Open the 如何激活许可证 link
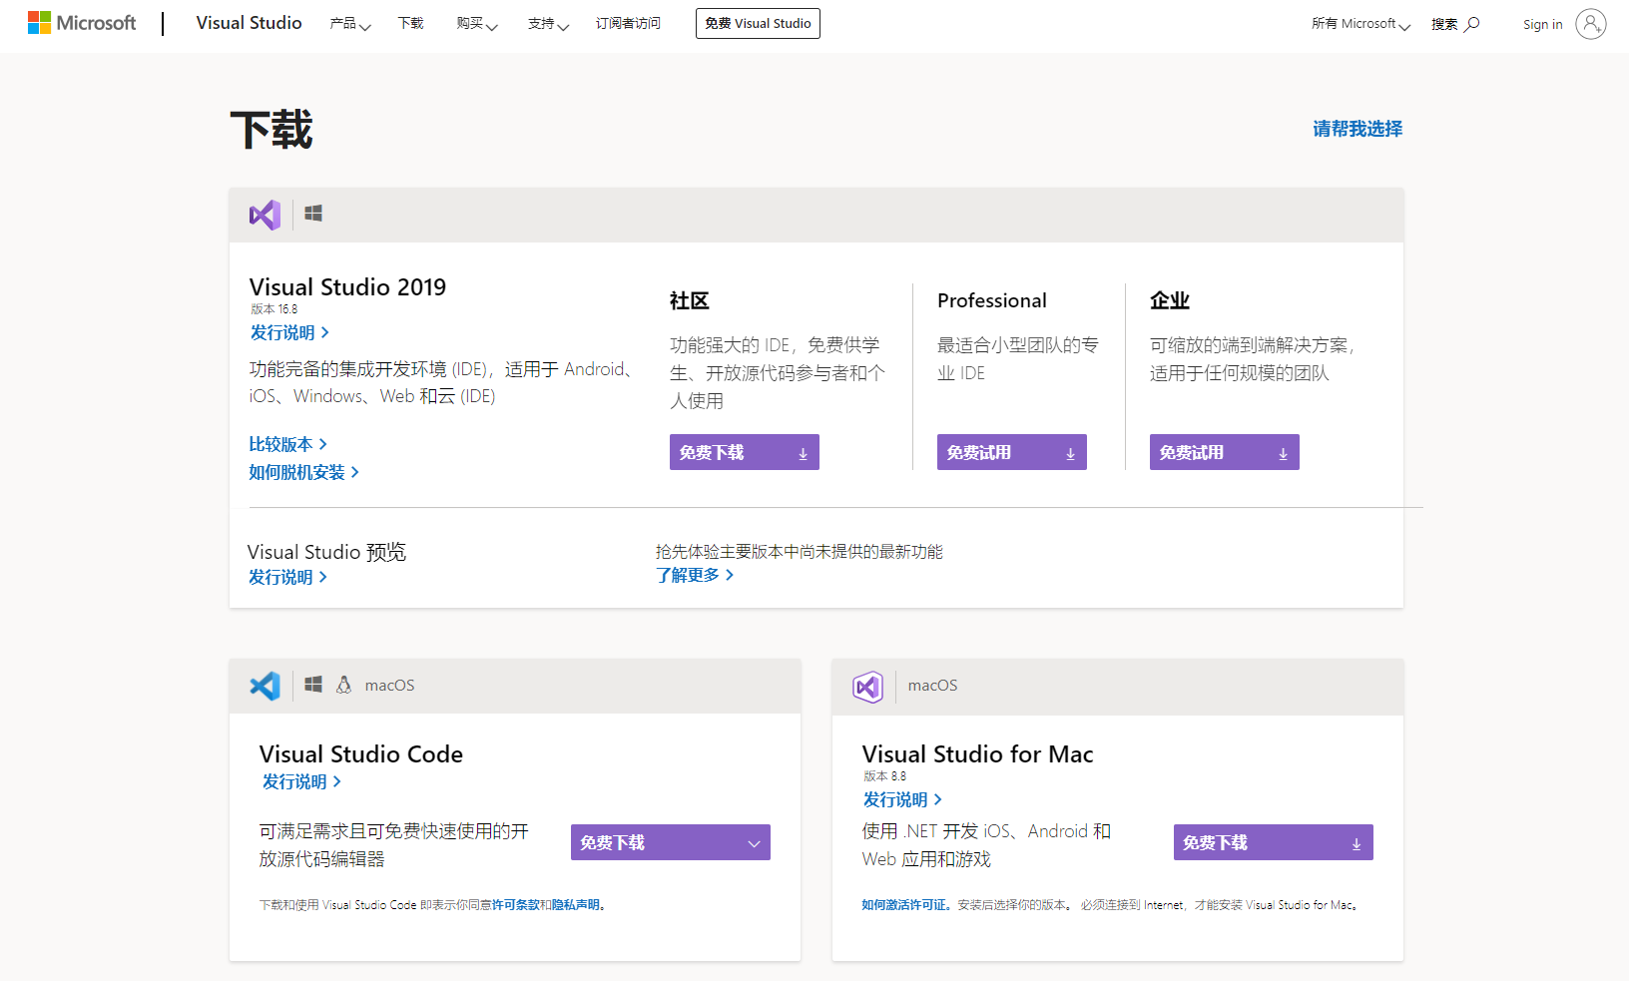This screenshot has width=1629, height=981. pos(904,905)
